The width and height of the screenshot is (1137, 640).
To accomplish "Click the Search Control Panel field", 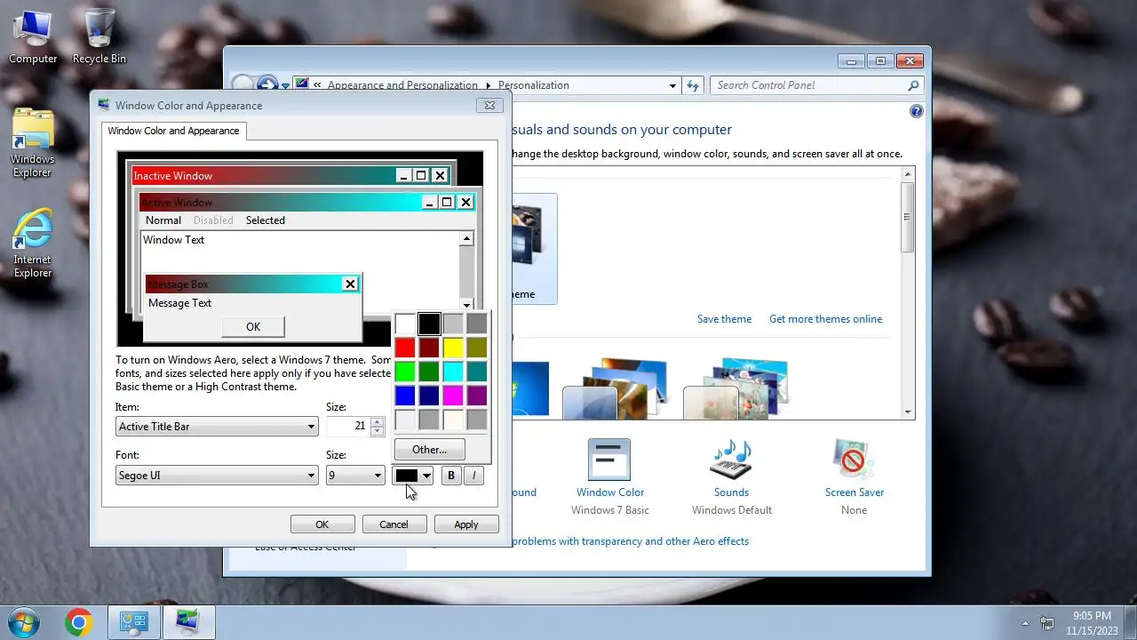I will click(x=808, y=85).
